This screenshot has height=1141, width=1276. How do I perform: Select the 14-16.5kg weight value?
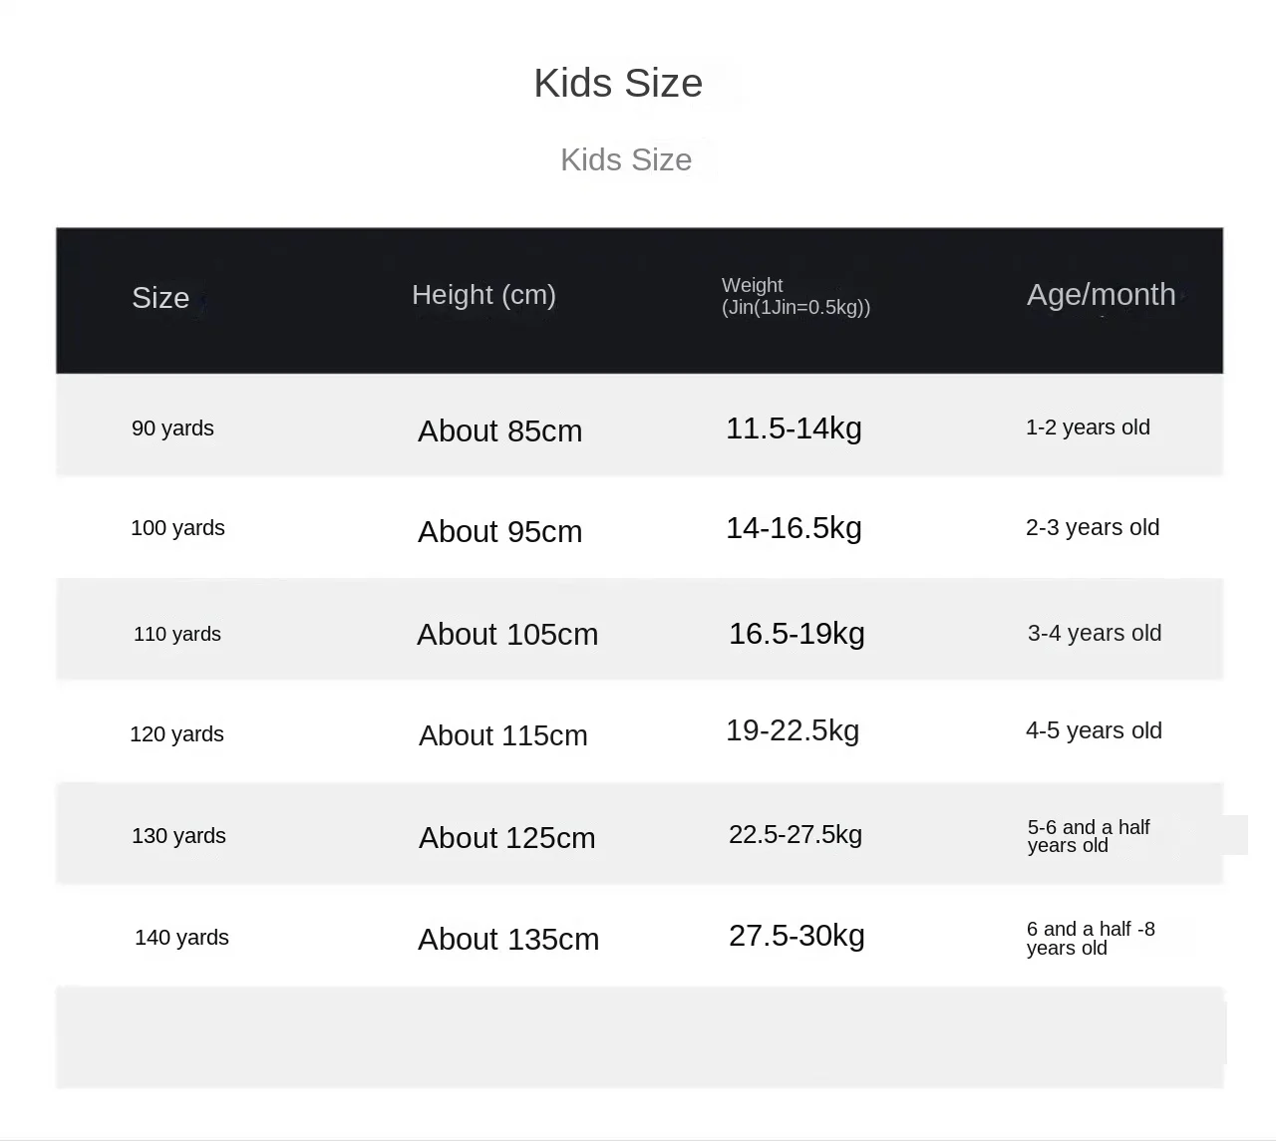pos(794,528)
